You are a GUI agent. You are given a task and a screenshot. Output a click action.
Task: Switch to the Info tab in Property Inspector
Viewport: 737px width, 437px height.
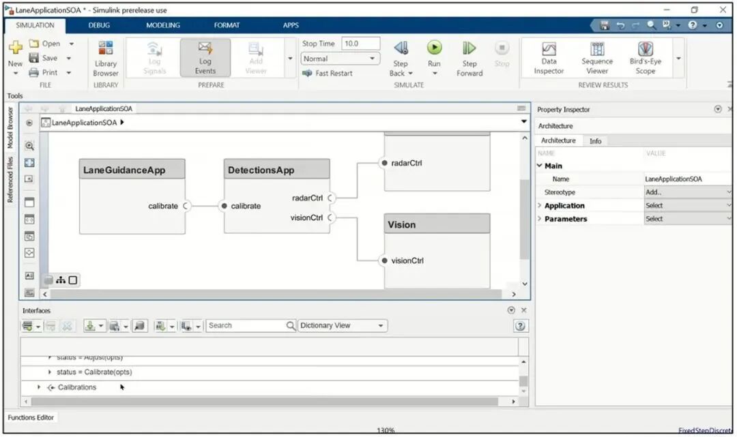[596, 141]
